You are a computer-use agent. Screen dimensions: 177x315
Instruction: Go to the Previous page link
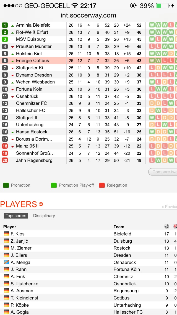169,207
